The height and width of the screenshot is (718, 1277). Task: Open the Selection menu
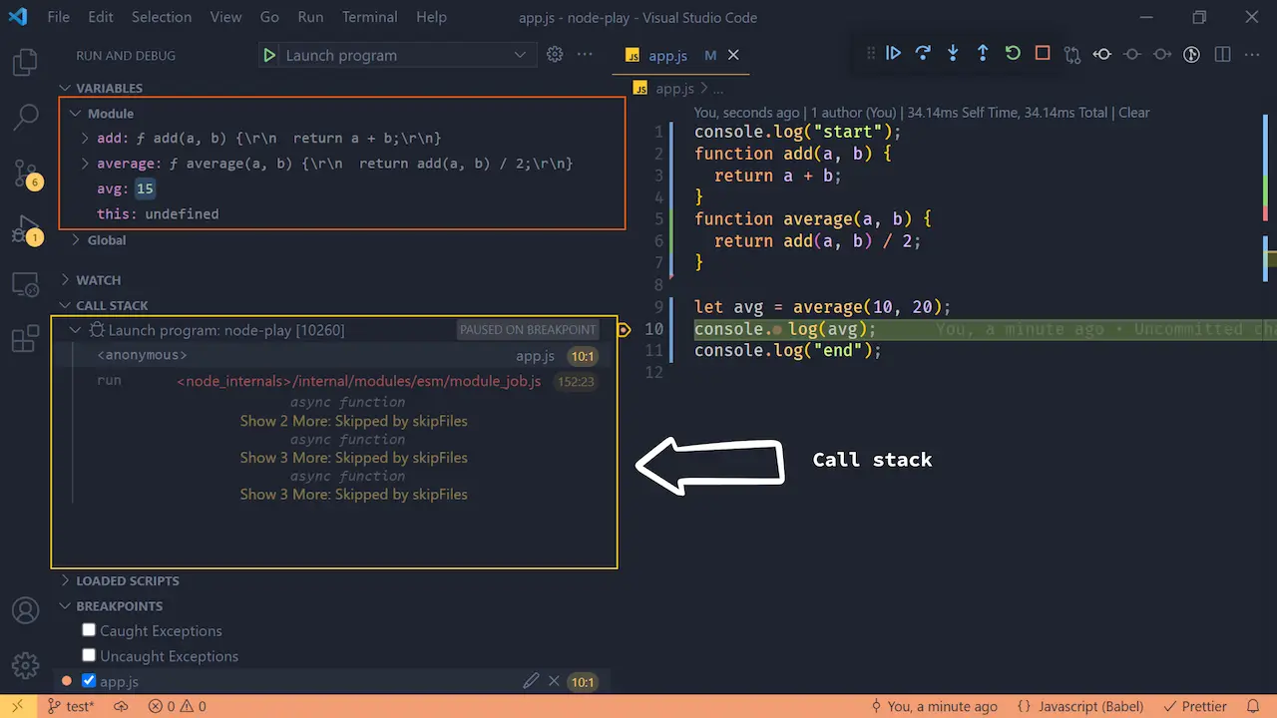162,17
